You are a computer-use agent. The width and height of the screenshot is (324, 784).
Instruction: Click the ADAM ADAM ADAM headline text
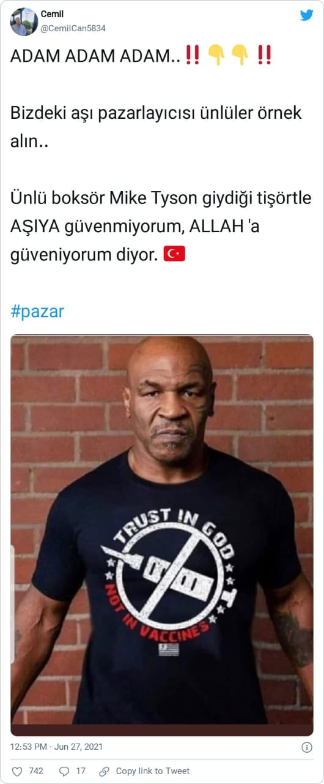point(95,56)
